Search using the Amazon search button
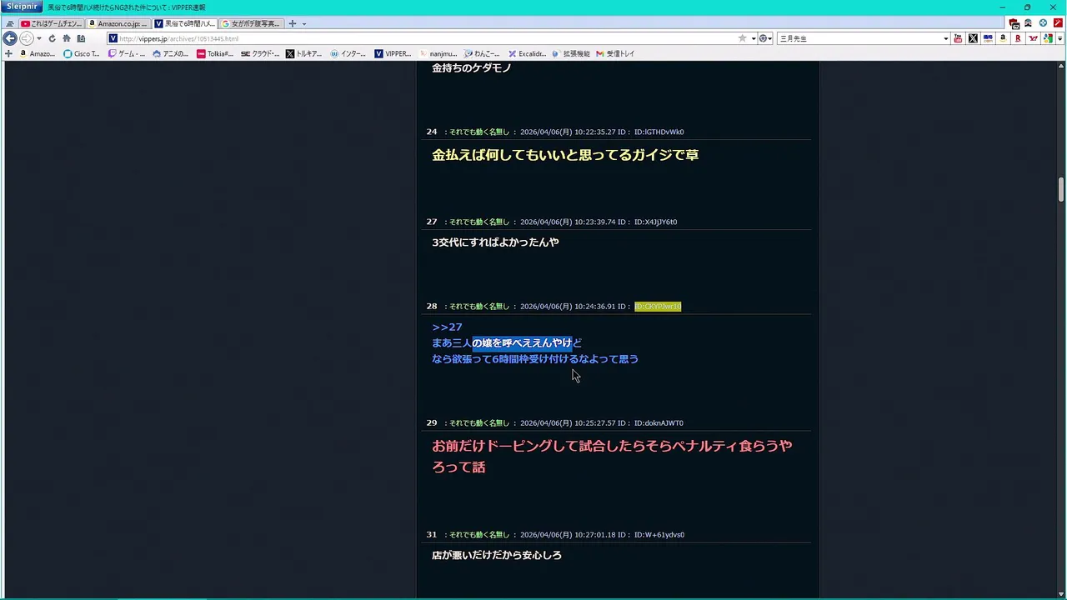Screen dimensions: 1067x600 pos(1003,38)
